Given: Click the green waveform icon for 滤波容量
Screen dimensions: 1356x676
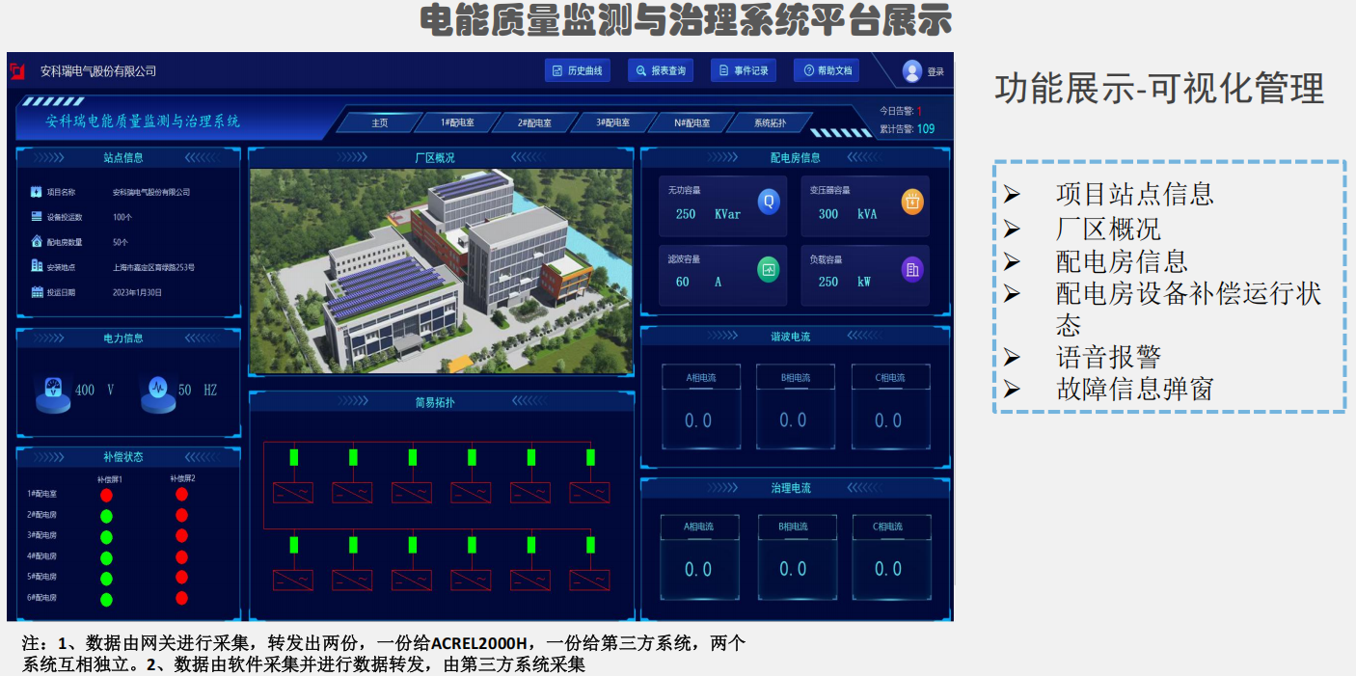Looking at the screenshot, I should 769,270.
